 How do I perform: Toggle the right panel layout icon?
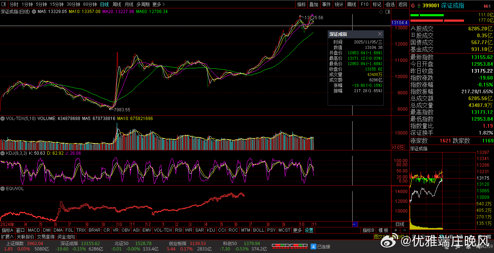coord(388,12)
